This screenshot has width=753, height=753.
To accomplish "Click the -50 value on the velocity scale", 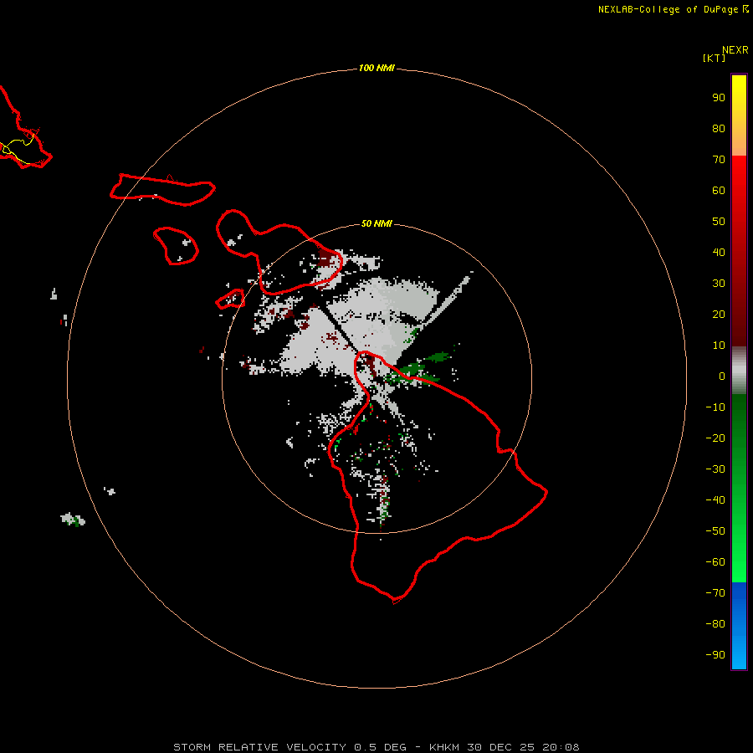I will click(715, 530).
